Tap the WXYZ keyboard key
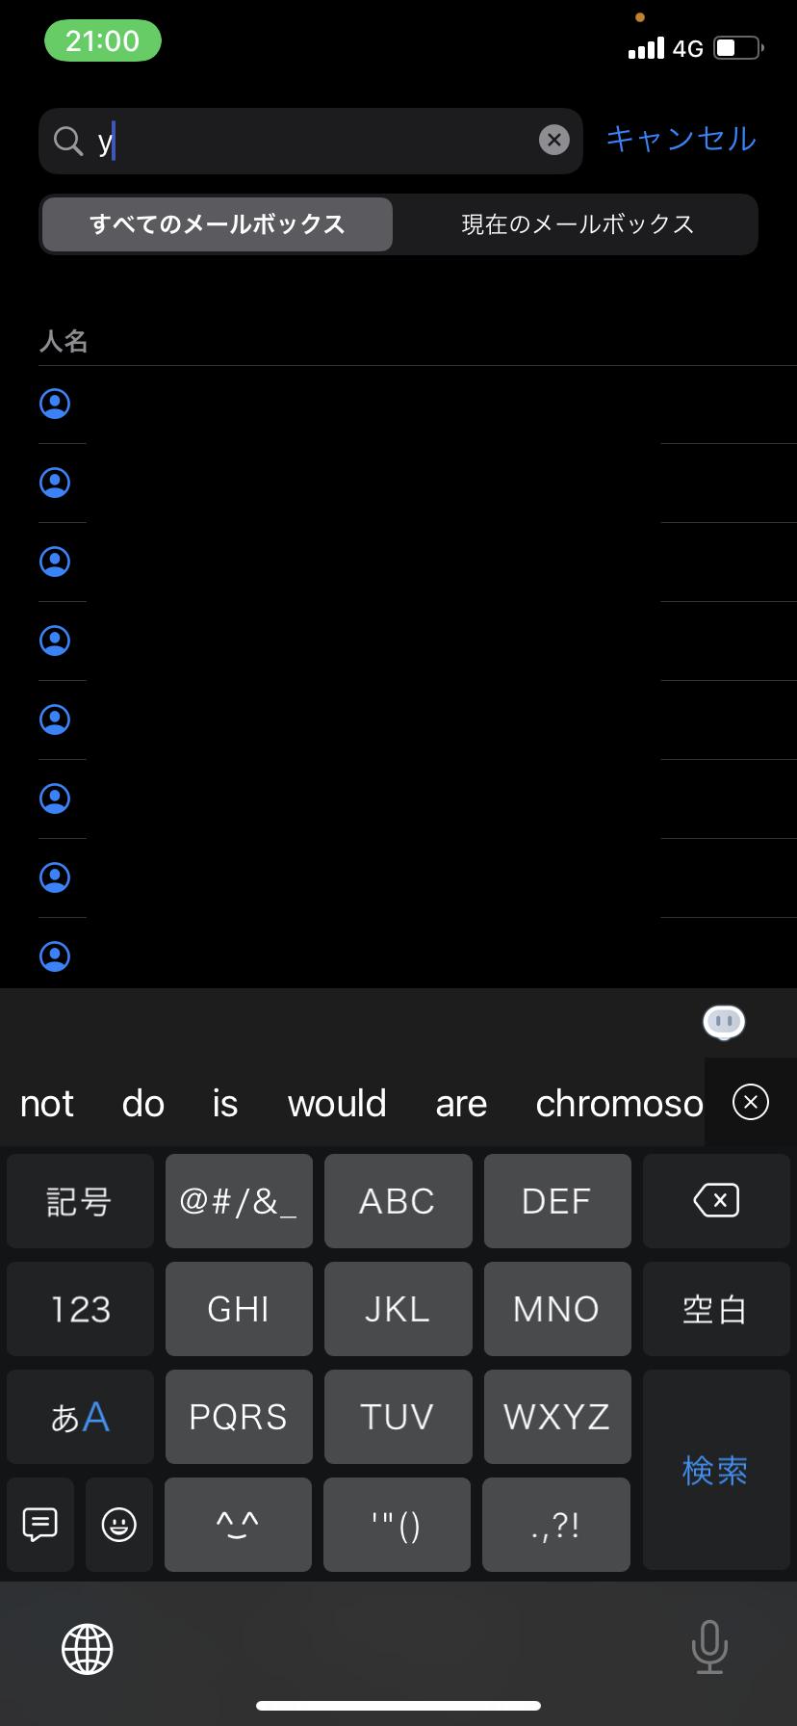 click(556, 1417)
